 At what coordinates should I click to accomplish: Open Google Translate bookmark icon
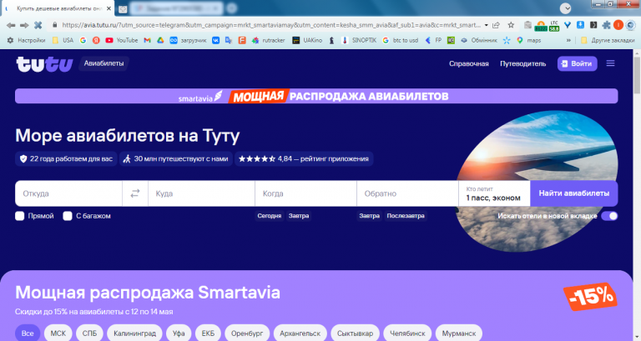(229, 40)
